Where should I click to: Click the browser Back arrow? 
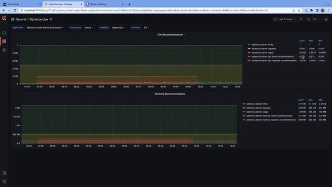click(4, 10)
